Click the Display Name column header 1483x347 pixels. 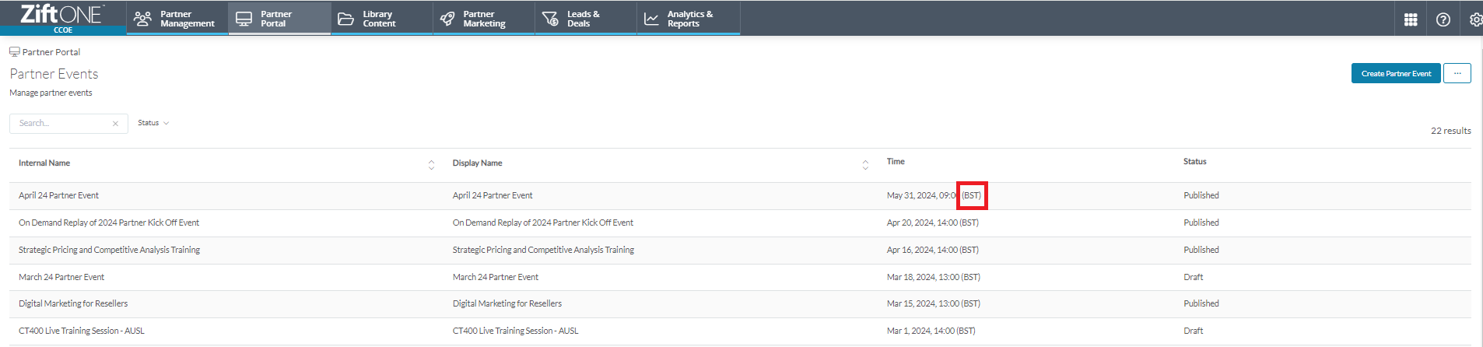(477, 163)
